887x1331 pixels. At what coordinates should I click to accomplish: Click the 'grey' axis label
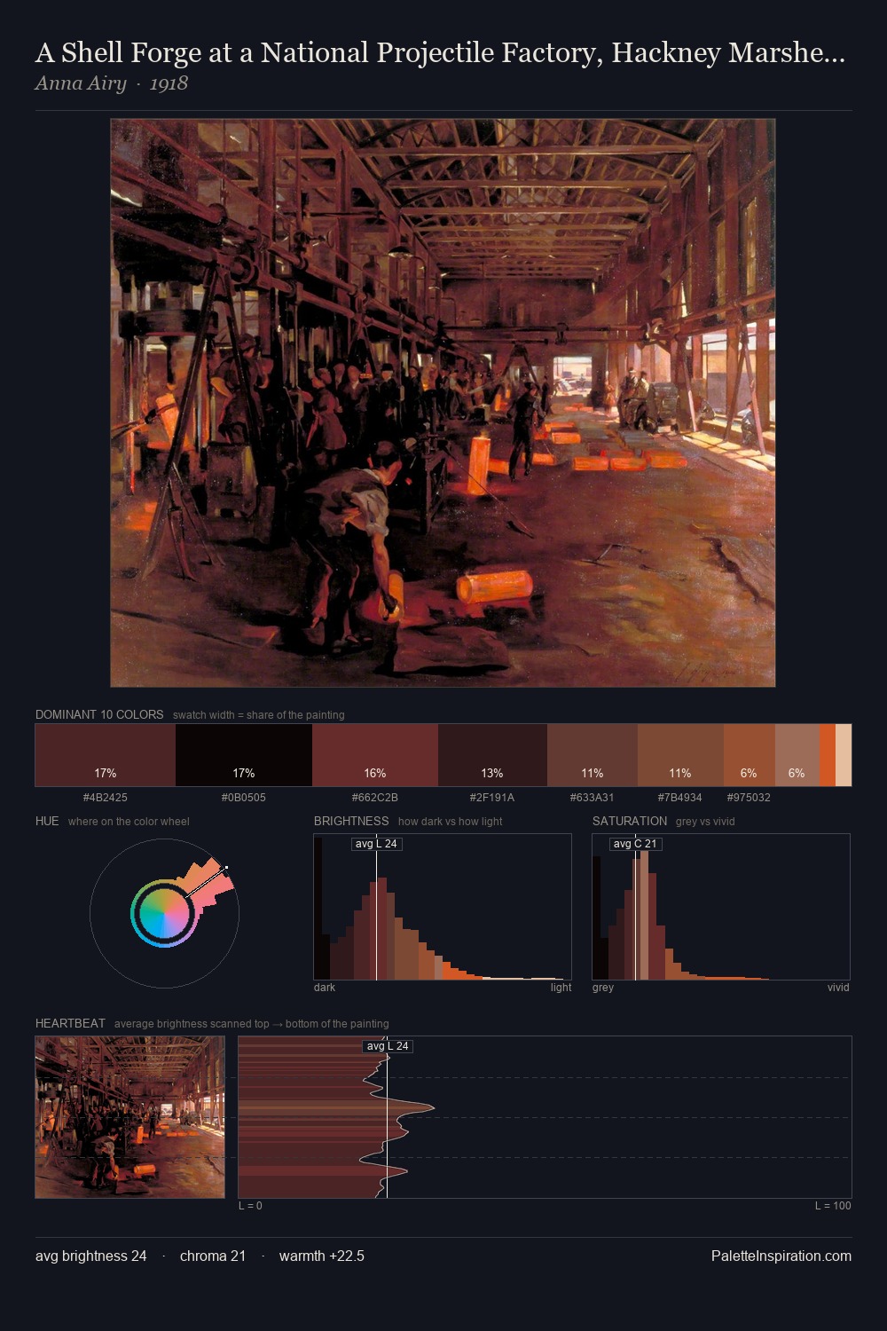603,988
